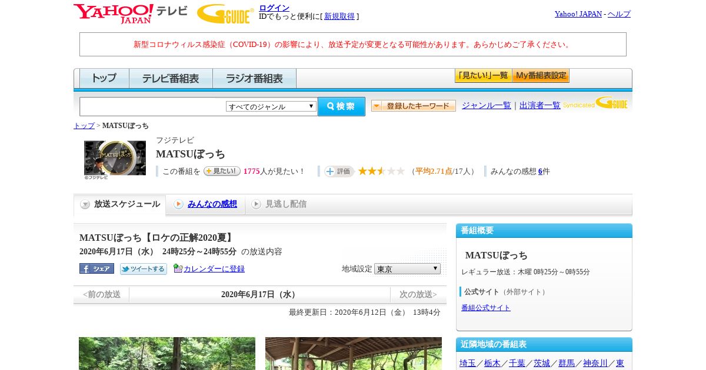The width and height of the screenshot is (706, 370).
Task: Click the G-GUIDE logo in header
Action: pos(225,14)
